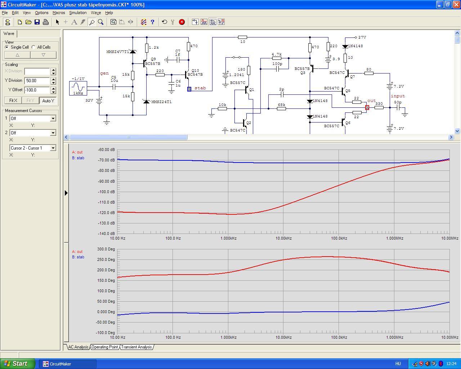Select the Single Cell view option
The height and width of the screenshot is (369, 461).
7,47
